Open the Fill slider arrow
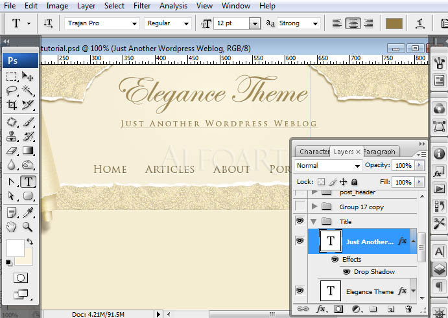Viewport: 448px width, 318px height. pos(419,182)
